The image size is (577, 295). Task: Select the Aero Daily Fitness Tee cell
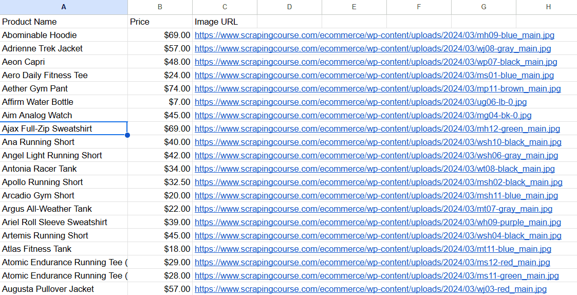pos(64,75)
